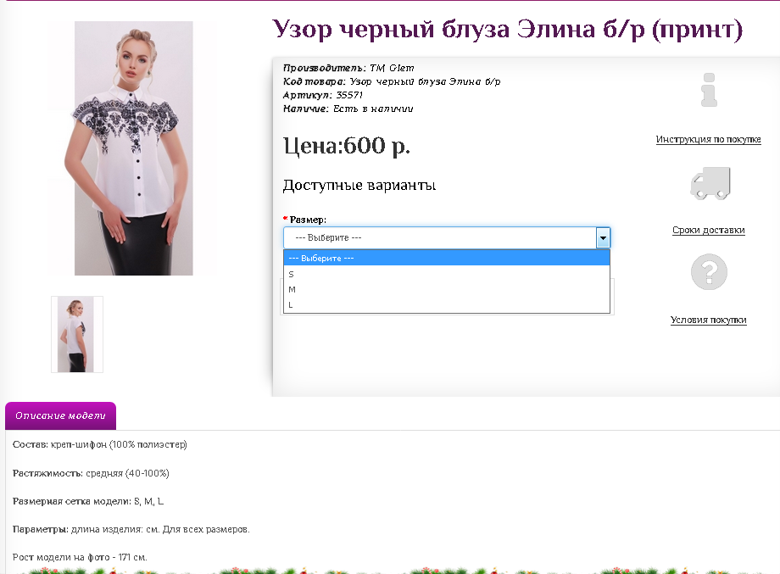This screenshot has width=780, height=574.
Task: Click the Размер select field showing Выберите
Action: (447, 237)
